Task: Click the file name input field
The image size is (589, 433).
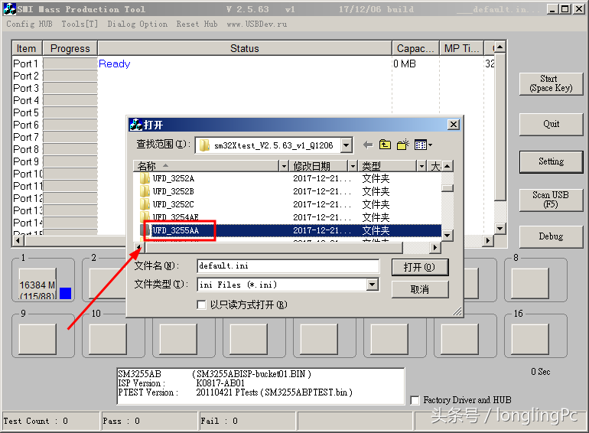Action: click(288, 266)
